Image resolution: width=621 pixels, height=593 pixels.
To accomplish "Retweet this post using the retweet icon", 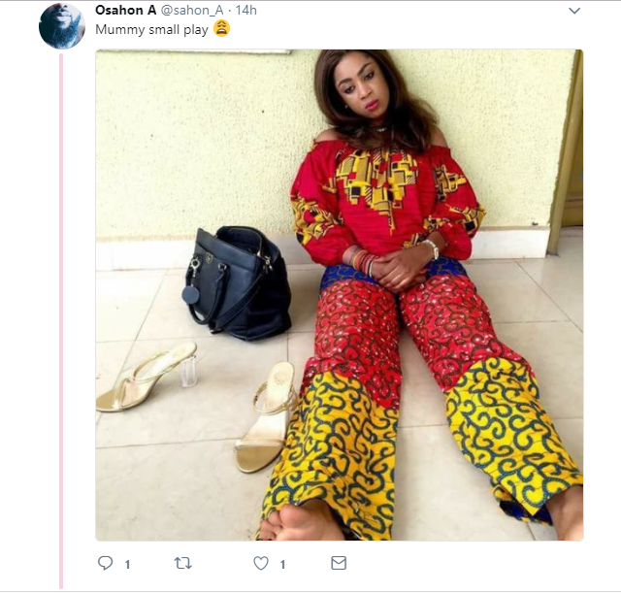I will click(182, 563).
